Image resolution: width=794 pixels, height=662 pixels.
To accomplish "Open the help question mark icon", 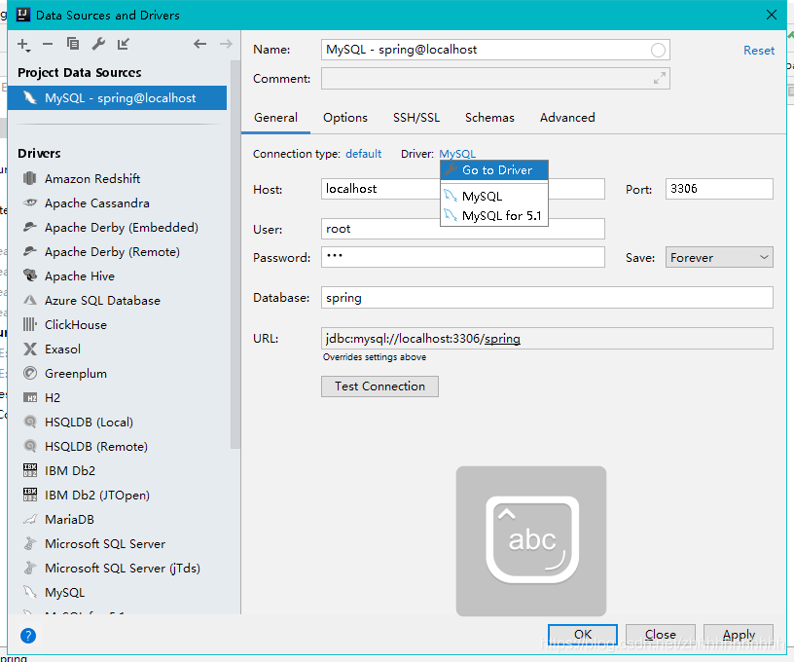I will 28,635.
